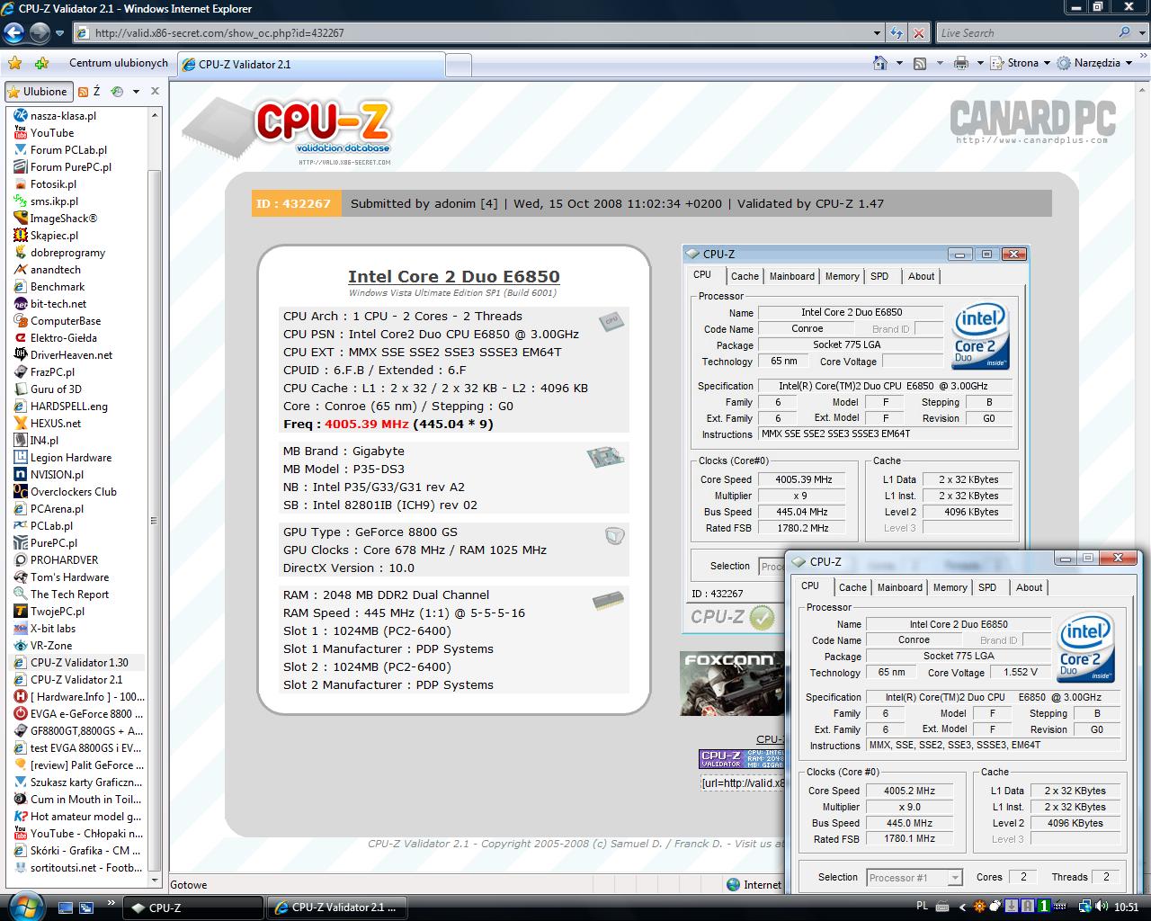This screenshot has height=921, width=1151.
Task: Open CPU-Z Validator 1.30 favorite
Action: tap(79, 662)
